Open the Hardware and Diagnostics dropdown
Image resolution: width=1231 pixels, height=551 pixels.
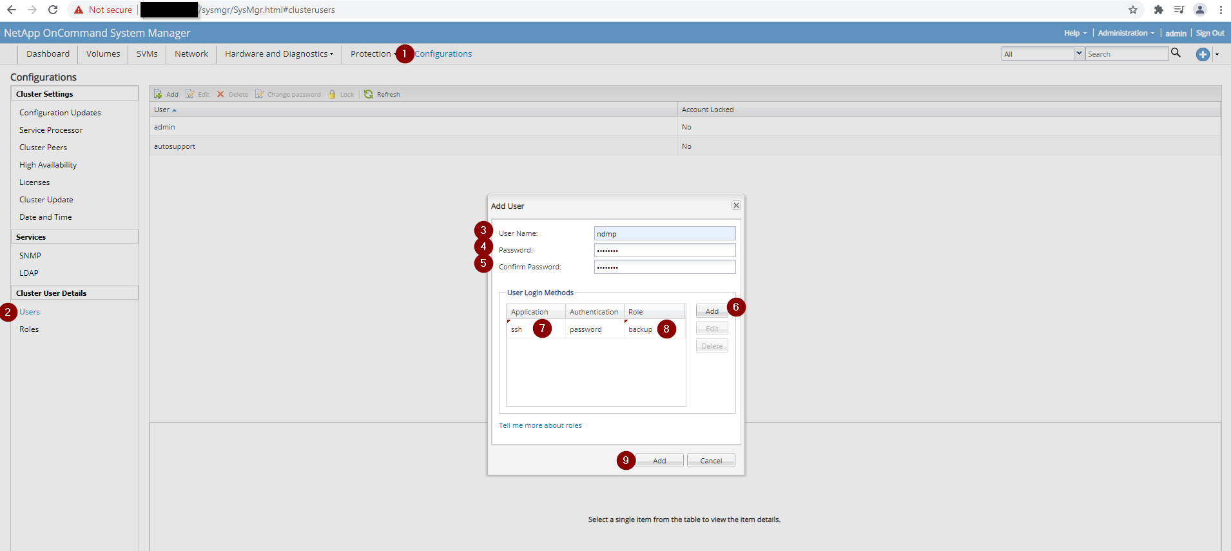(278, 54)
